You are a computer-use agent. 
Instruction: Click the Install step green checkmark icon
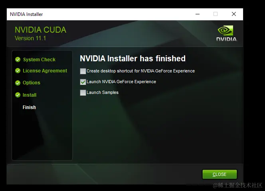point(18,95)
